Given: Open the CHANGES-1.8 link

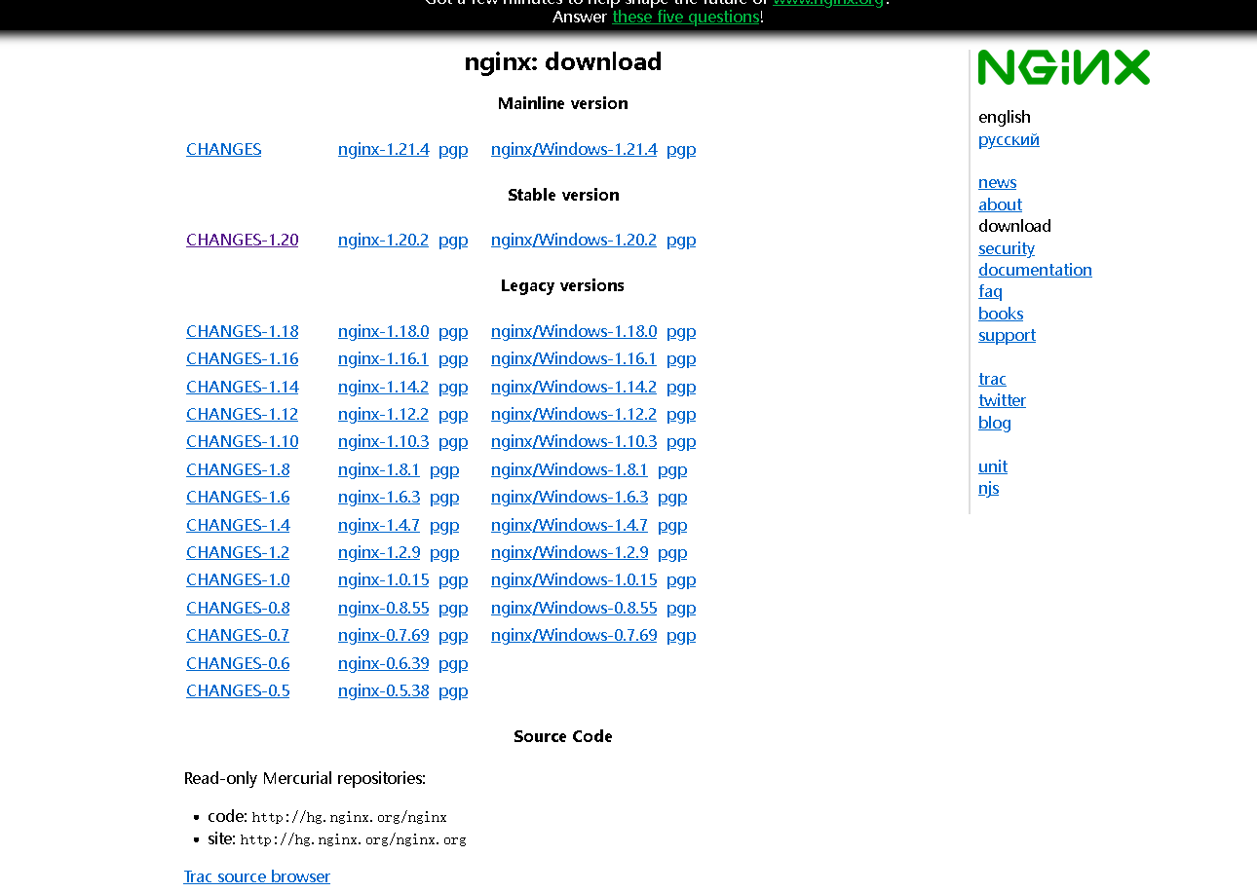Looking at the screenshot, I should (x=238, y=469).
